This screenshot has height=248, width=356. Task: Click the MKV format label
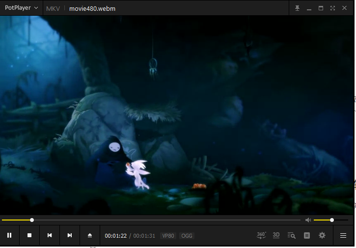point(53,9)
